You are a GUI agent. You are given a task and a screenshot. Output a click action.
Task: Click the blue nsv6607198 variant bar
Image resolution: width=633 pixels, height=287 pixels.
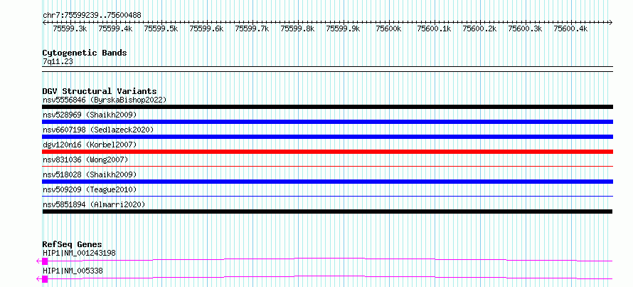[x=327, y=137]
